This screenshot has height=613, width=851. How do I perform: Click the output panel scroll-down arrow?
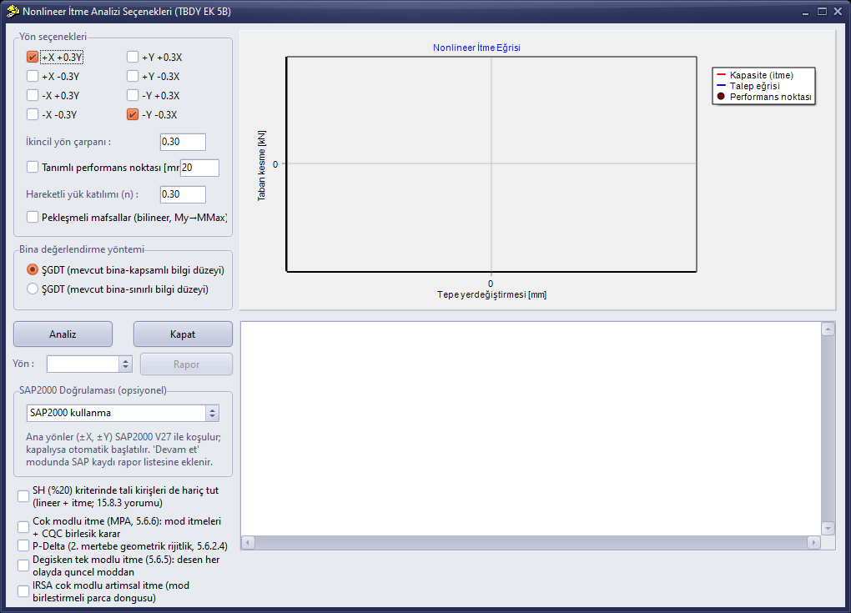click(828, 528)
